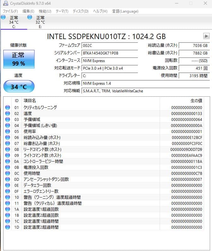Click status orb for リードコマンド数 row

[x=8, y=149]
